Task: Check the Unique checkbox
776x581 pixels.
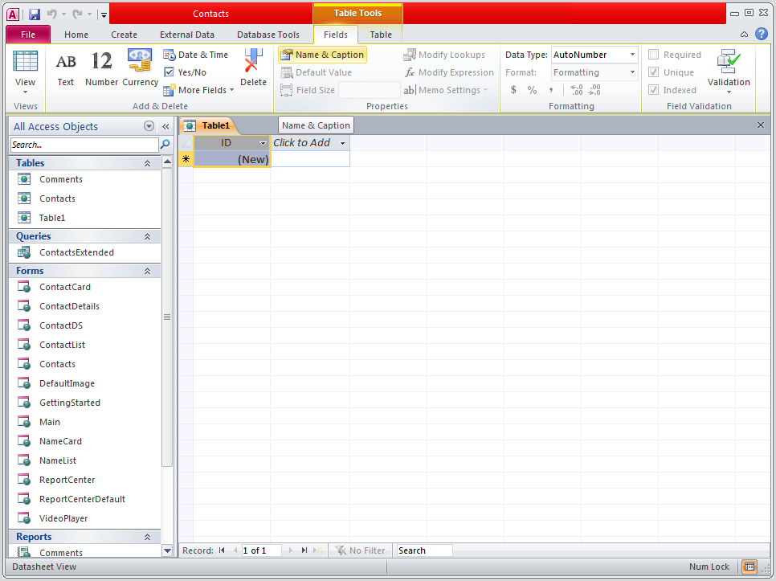Action: tap(654, 72)
